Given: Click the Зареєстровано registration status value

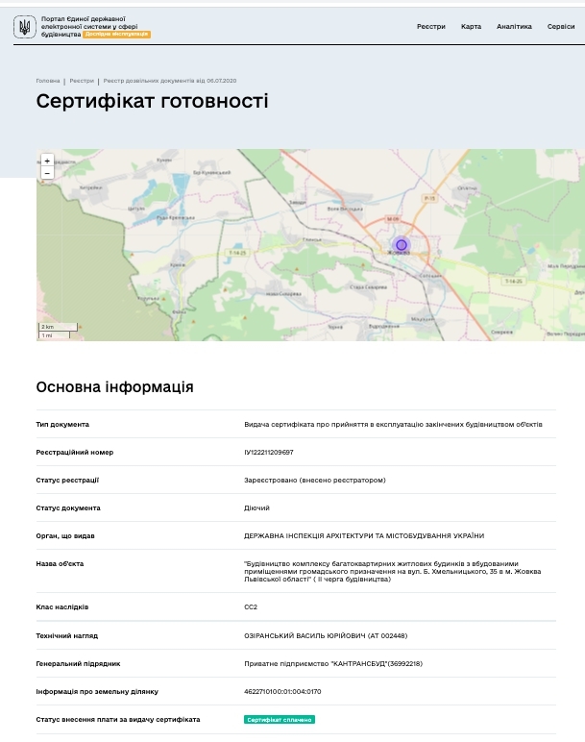Looking at the screenshot, I should 315,481.
